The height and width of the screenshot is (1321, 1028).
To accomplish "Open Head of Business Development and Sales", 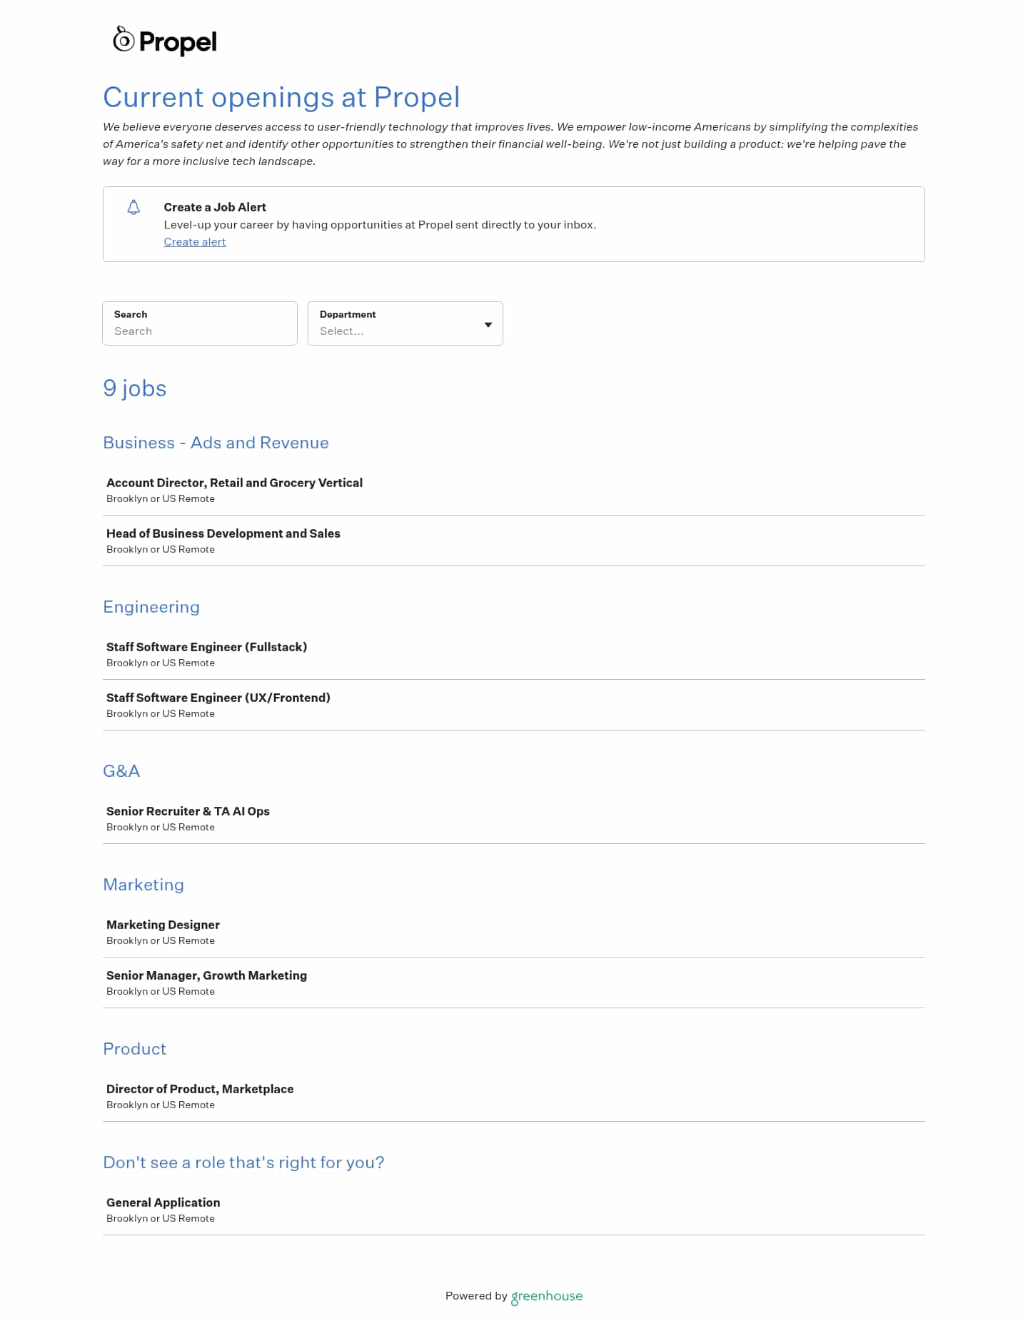I will click(x=223, y=533).
